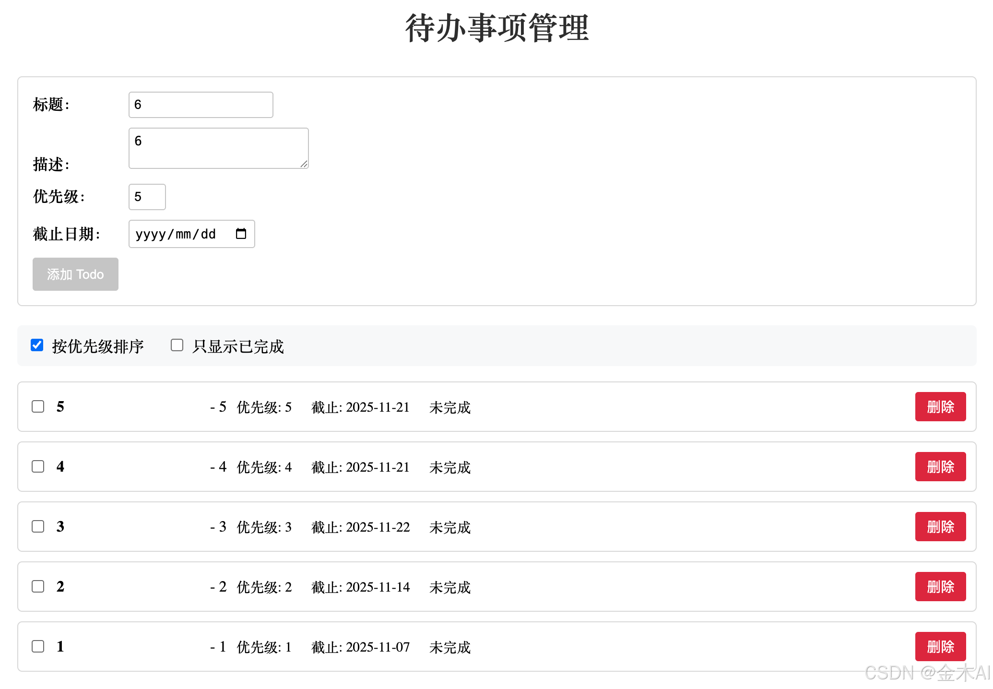Delete todo item 5 with priority 5
Viewport: 993px width, 689px height.
coord(940,406)
